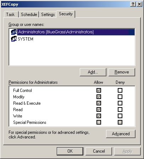Go to the Settings tab
Image resolution: width=144 pixels, height=159 pixels.
[48, 15]
